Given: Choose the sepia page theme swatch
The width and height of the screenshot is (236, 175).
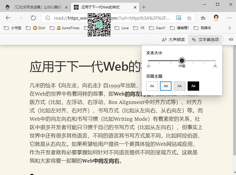Looking at the screenshot, I should 166,86.
